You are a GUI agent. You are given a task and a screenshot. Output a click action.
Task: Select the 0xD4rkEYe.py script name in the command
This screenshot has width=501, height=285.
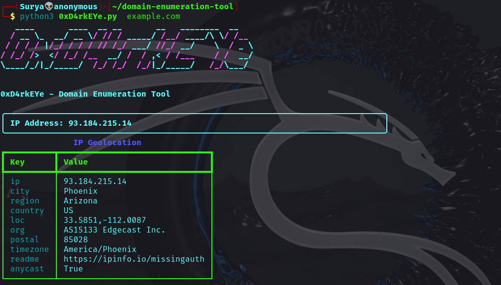click(87, 17)
